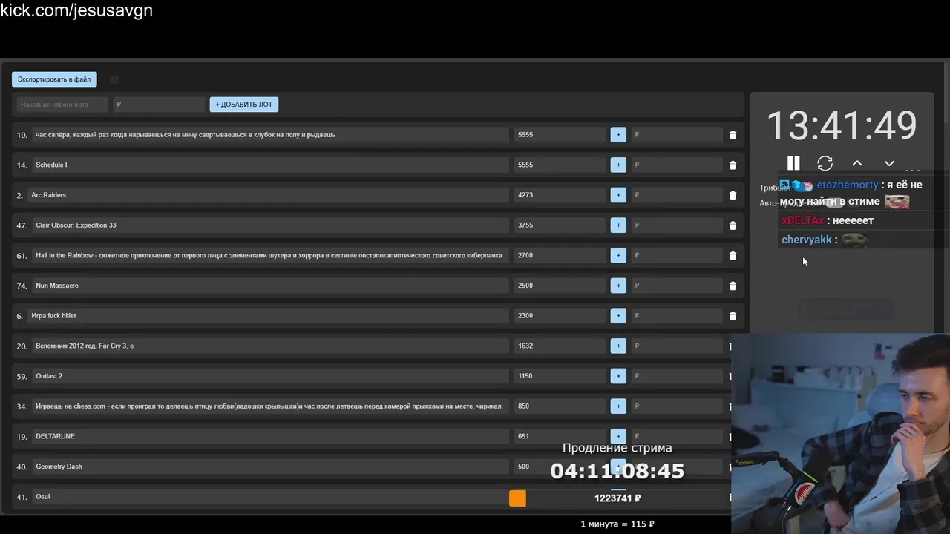Add amount to Clair Obscur lot
This screenshot has width=950, height=534.
point(618,225)
